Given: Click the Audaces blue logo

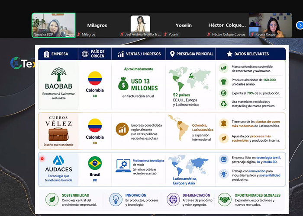Looking at the screenshot, I should coord(58,160).
